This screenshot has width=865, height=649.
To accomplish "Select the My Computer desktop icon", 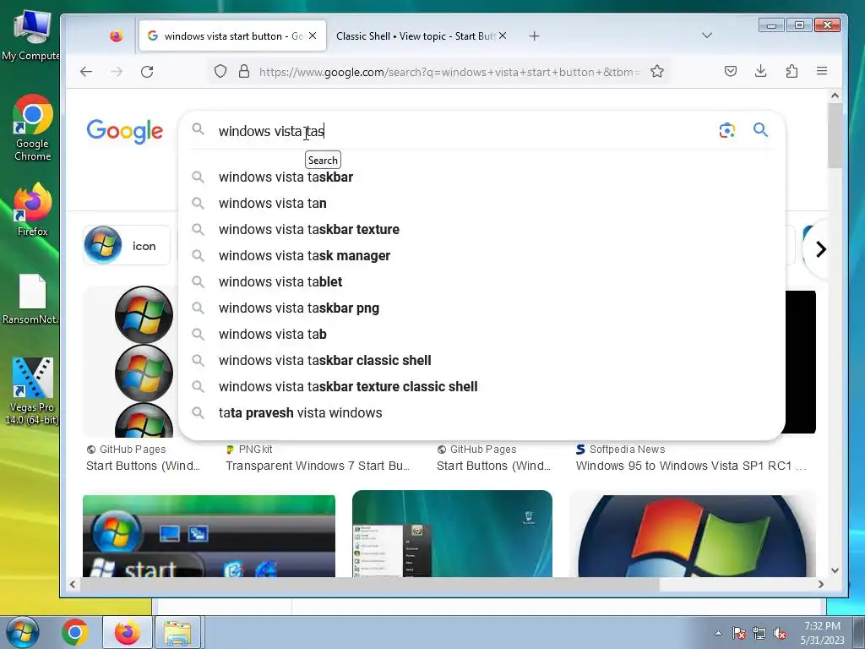I will pyautogui.click(x=30, y=35).
